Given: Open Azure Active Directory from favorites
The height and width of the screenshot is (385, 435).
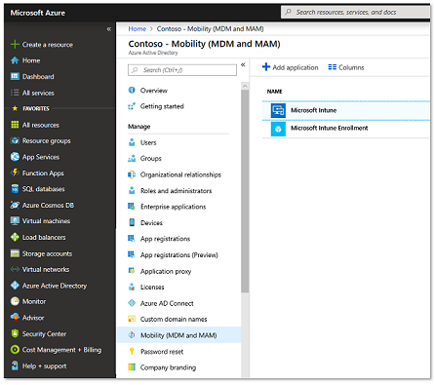Looking at the screenshot, I should coord(55,286).
